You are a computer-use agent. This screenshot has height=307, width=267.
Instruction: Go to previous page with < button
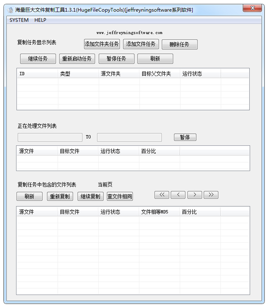point(178,195)
